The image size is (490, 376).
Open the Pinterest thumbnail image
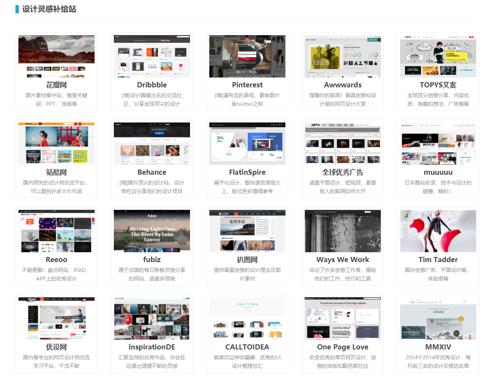pos(247,56)
